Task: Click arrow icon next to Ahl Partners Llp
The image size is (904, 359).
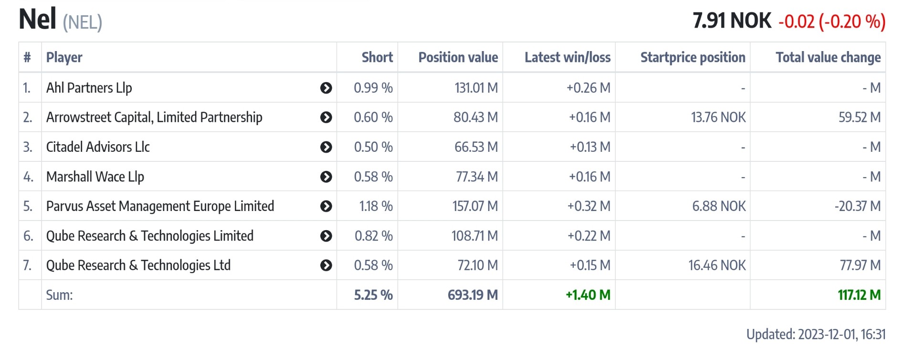Action: (326, 88)
